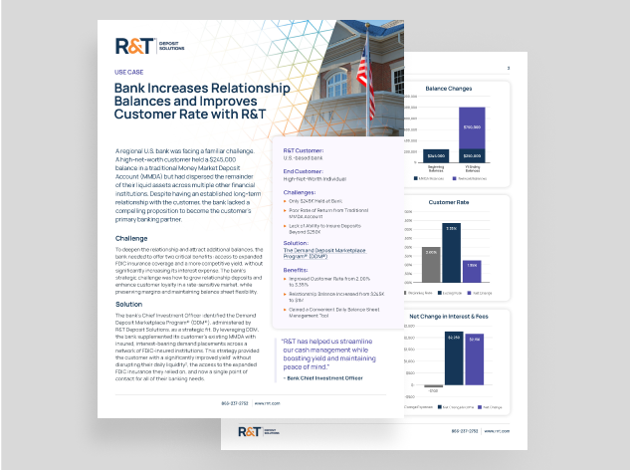Click the 'Customer Rate' chart title
The height and width of the screenshot is (470, 630).
[449, 202]
